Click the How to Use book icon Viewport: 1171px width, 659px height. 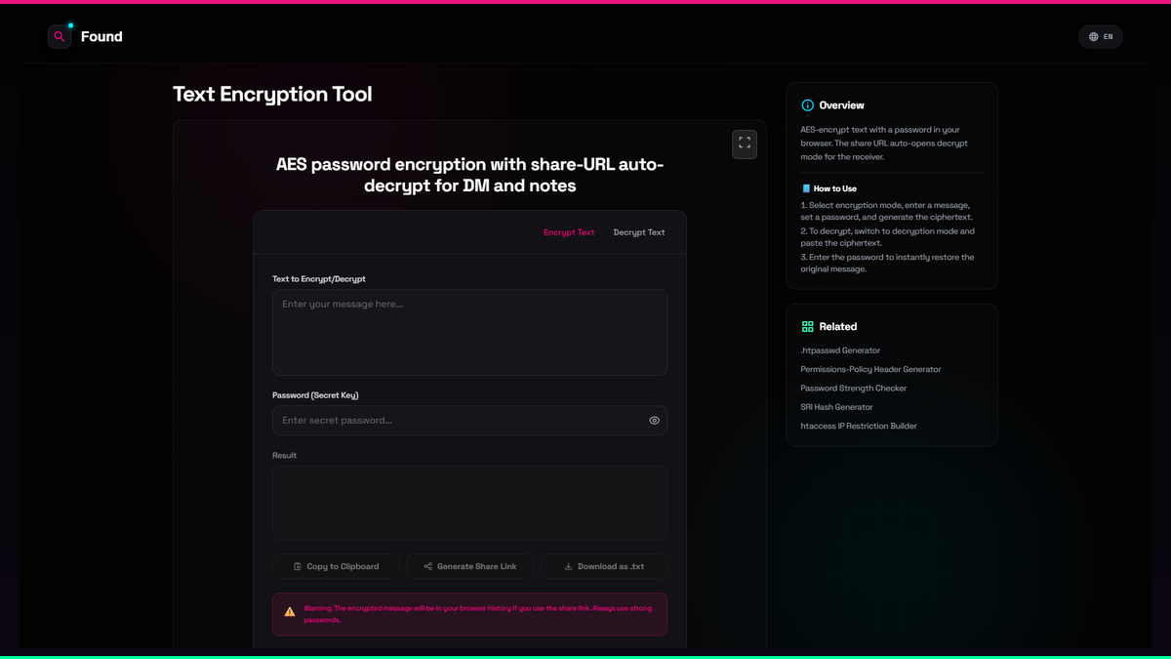coord(806,188)
